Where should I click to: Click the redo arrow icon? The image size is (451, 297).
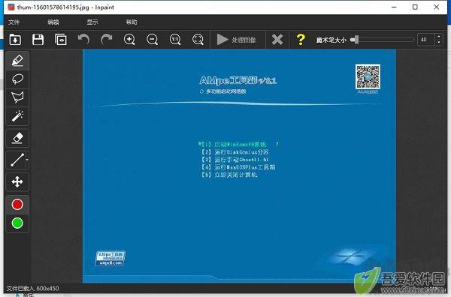click(x=107, y=40)
